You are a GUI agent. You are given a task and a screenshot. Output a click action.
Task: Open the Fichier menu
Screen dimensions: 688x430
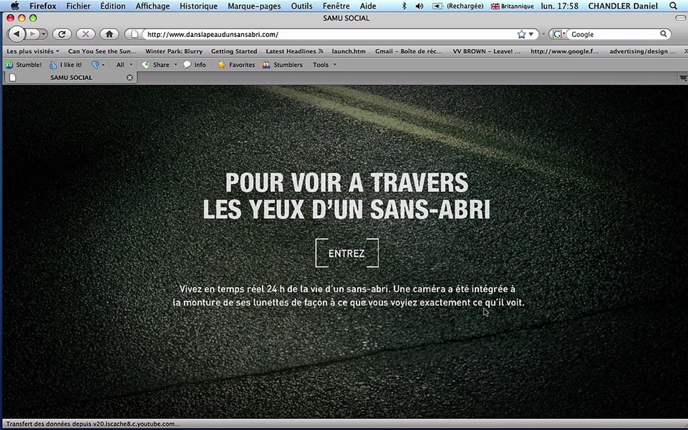click(x=78, y=6)
